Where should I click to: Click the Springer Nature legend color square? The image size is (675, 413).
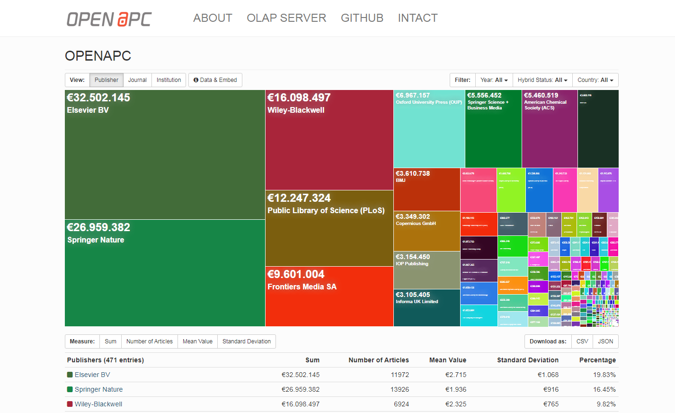70,389
